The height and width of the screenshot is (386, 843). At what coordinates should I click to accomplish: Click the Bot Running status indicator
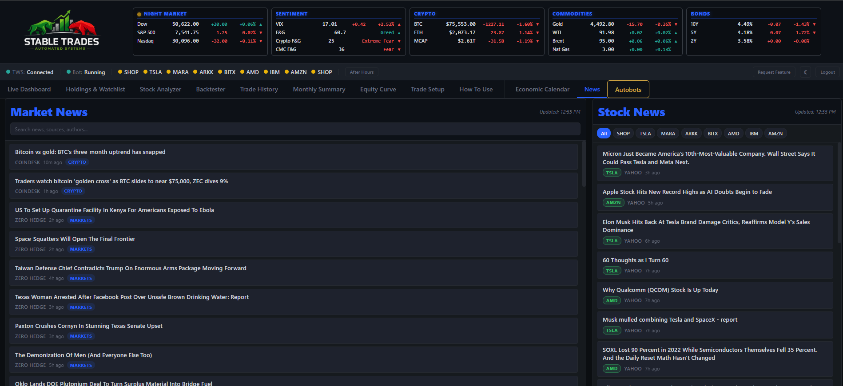(86, 72)
